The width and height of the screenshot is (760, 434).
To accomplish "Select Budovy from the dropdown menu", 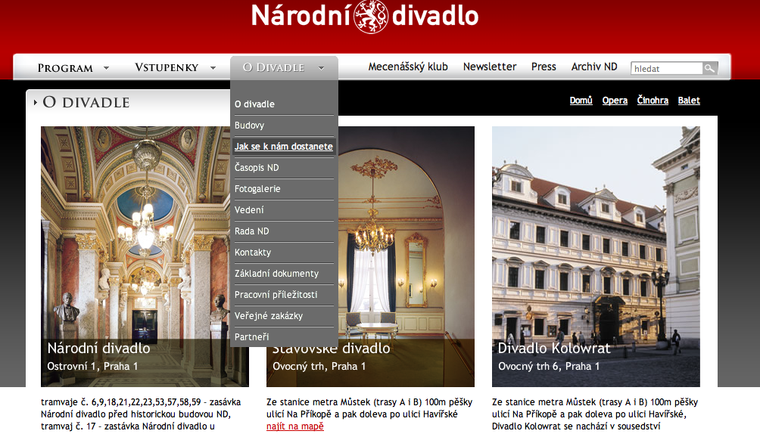I will point(250,126).
